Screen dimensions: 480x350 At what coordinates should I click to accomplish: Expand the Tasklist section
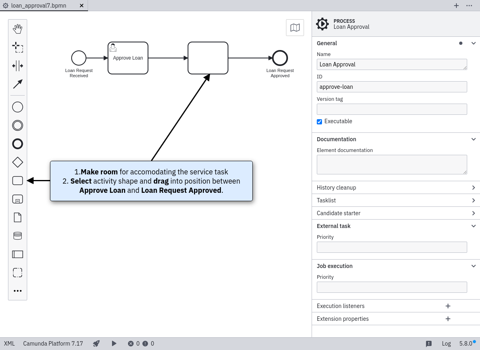[474, 200]
